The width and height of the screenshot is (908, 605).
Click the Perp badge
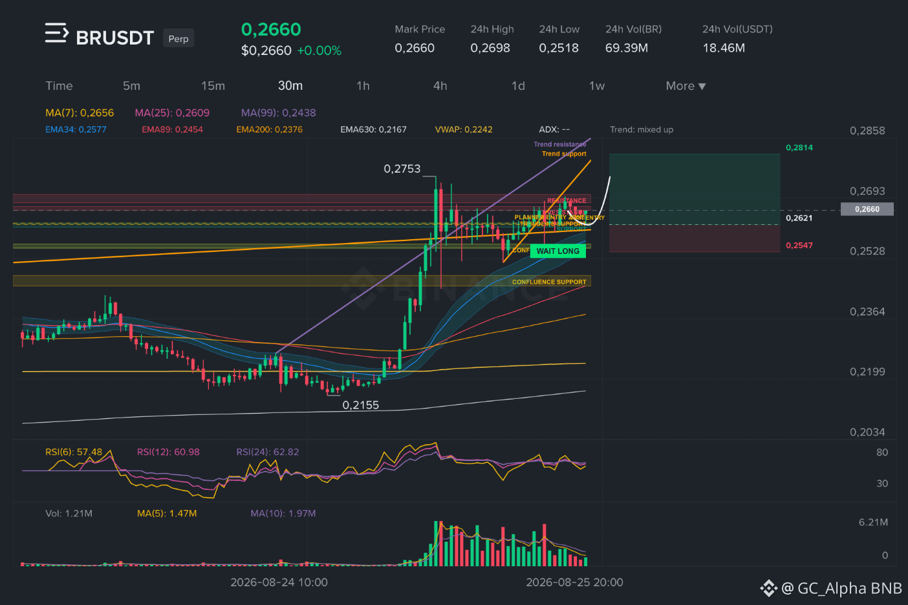coord(178,39)
